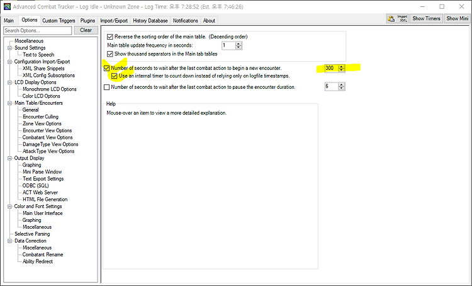Click the 300 seconds number field
Image resolution: width=472 pixels, height=286 pixels.
pos(332,68)
